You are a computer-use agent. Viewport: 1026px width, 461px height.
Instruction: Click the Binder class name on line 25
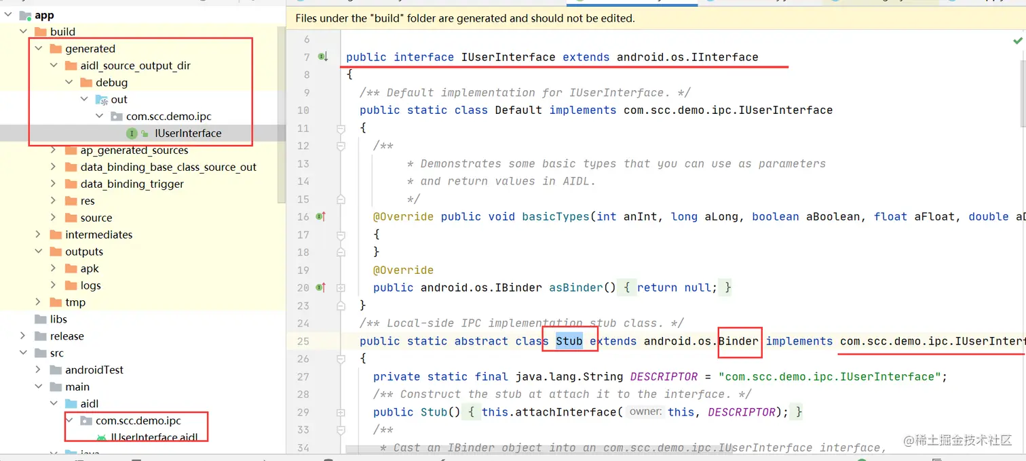click(x=738, y=341)
